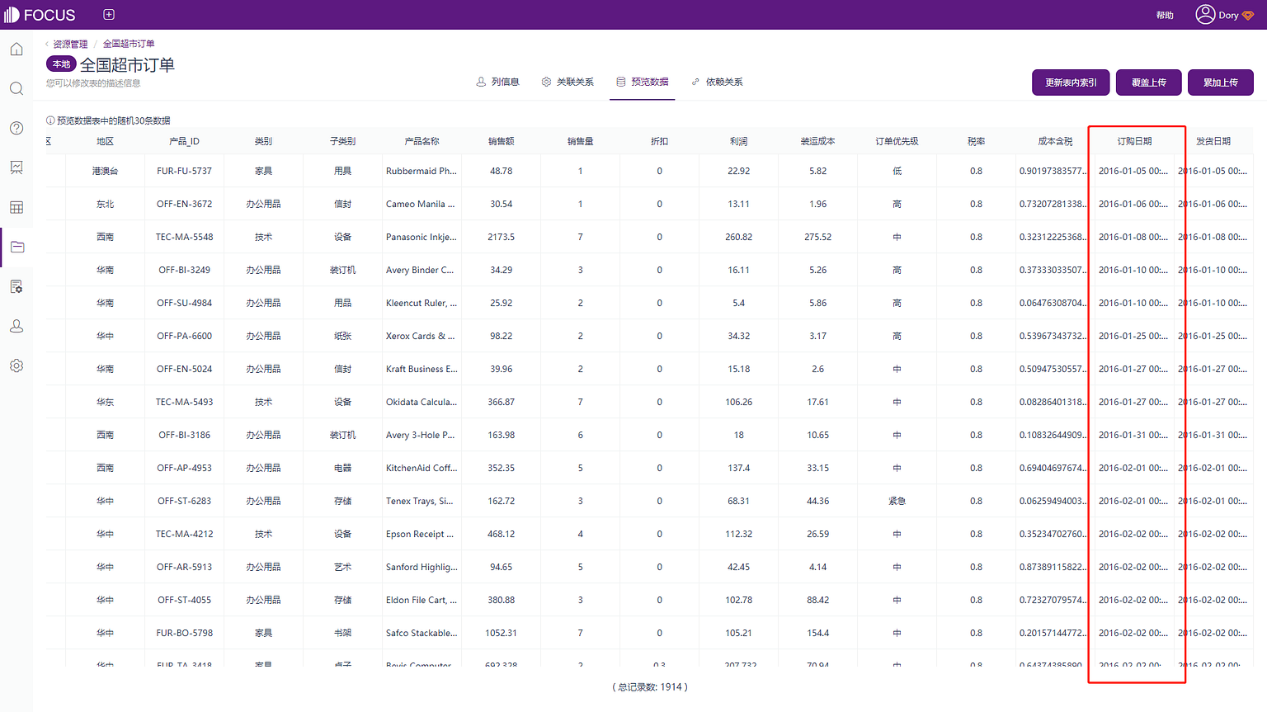The image size is (1267, 712).
Task: Click the 子类别 column header
Action: (x=342, y=141)
